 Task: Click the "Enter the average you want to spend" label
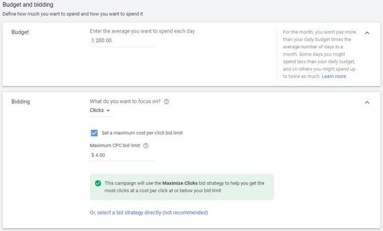click(x=142, y=32)
